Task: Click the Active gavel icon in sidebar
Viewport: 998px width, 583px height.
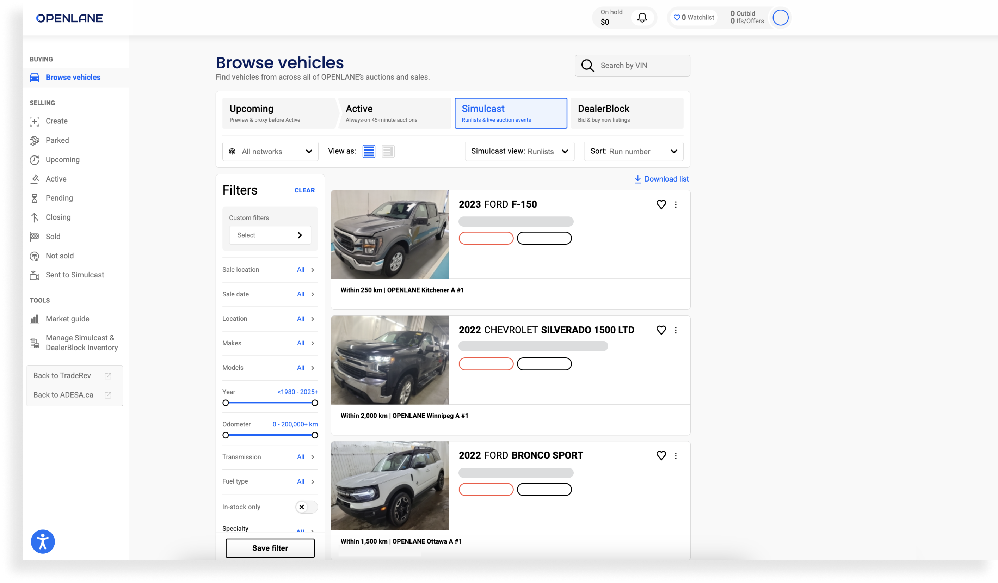Action: tap(35, 179)
